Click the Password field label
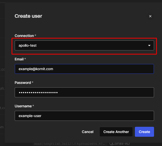162x146 pixels. point(23,83)
